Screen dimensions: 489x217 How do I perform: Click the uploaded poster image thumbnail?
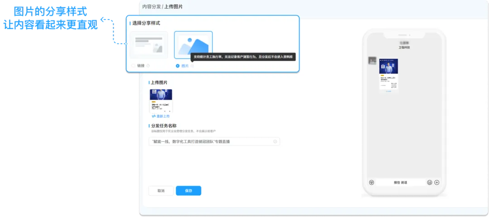click(161, 101)
